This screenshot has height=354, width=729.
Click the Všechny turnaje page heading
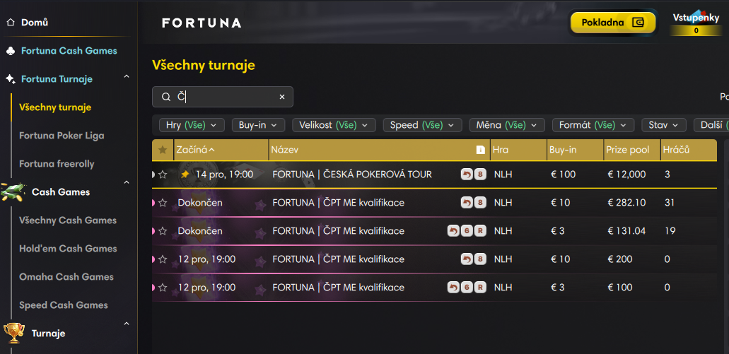click(204, 66)
